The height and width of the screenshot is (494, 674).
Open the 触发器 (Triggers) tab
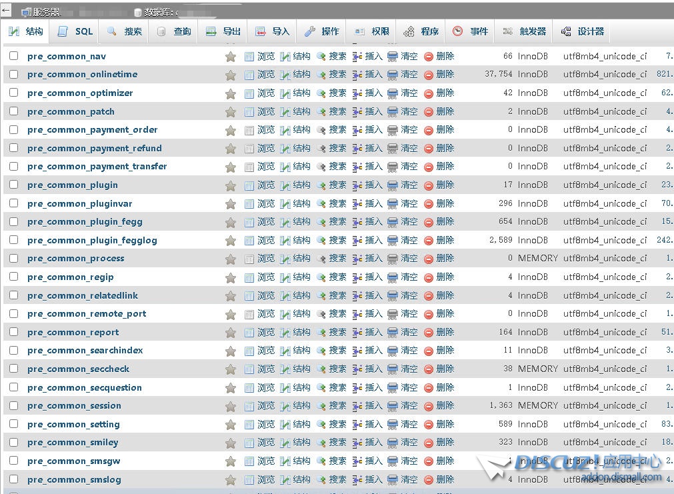point(524,31)
